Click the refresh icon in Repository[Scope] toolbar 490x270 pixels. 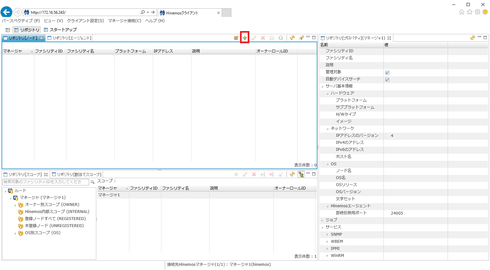click(x=292, y=174)
